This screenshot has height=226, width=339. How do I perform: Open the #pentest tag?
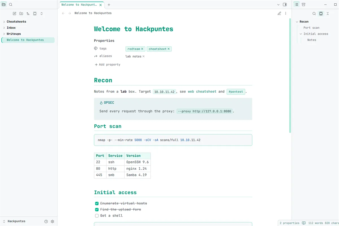click(236, 92)
